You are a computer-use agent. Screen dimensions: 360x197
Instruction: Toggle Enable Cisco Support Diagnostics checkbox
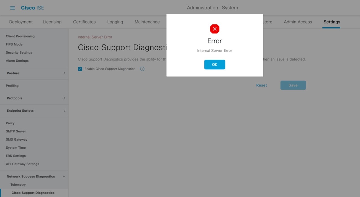pos(80,69)
